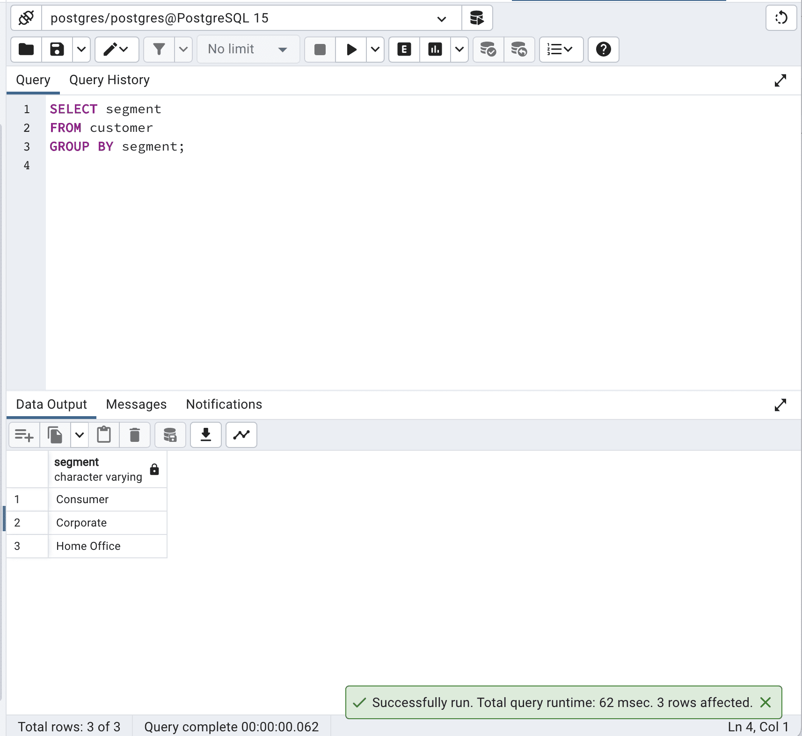
Task: Click the Total rows: 3 of 3 status
Action: (x=69, y=727)
